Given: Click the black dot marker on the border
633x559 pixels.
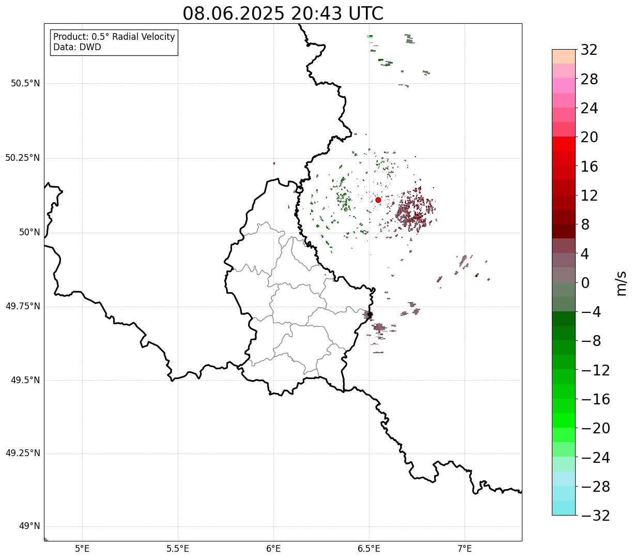Looking at the screenshot, I should [370, 314].
